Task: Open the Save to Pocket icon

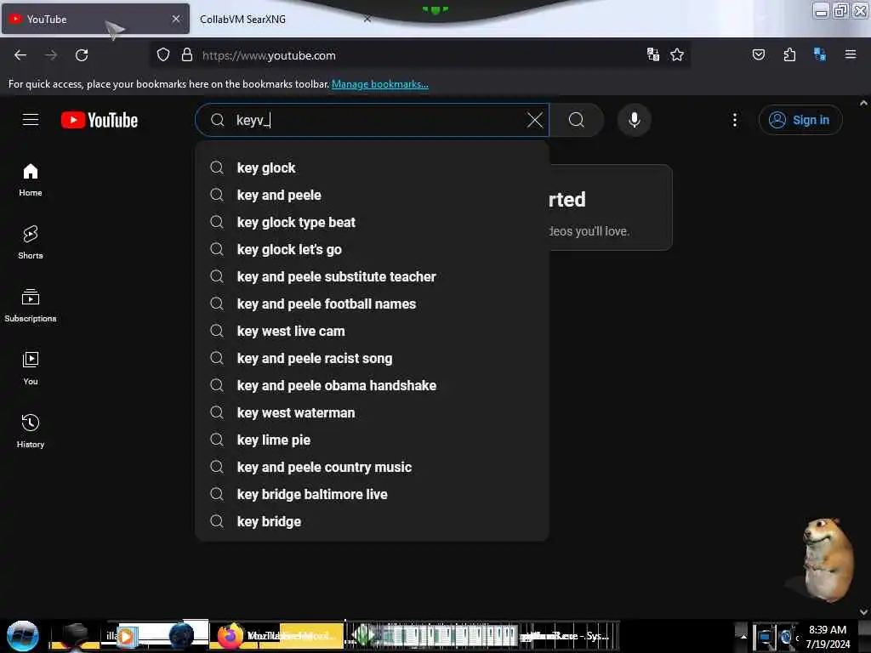Action: (x=758, y=54)
